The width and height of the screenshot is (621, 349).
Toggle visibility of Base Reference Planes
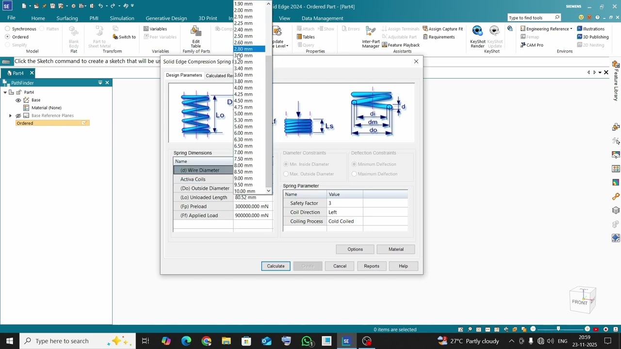tap(18, 115)
